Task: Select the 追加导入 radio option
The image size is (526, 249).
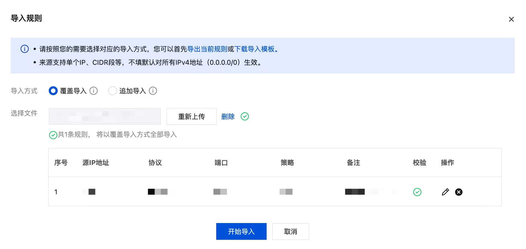Action: click(x=112, y=91)
